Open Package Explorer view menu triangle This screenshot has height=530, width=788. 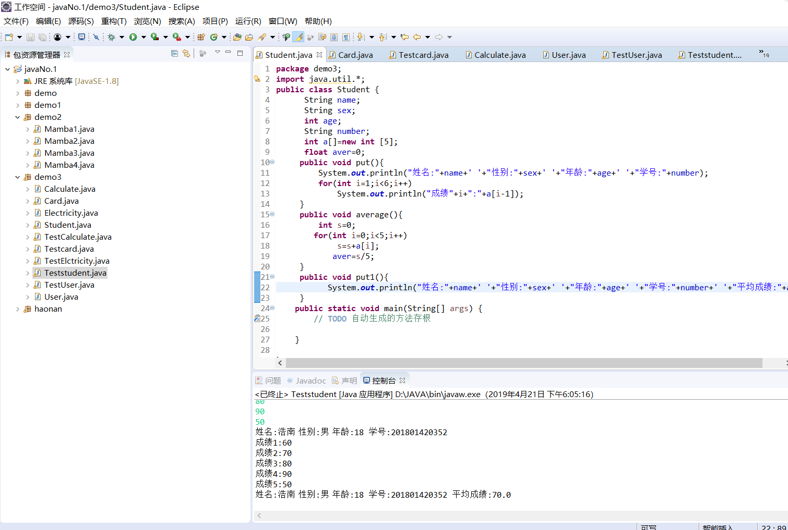pyautogui.click(x=218, y=52)
